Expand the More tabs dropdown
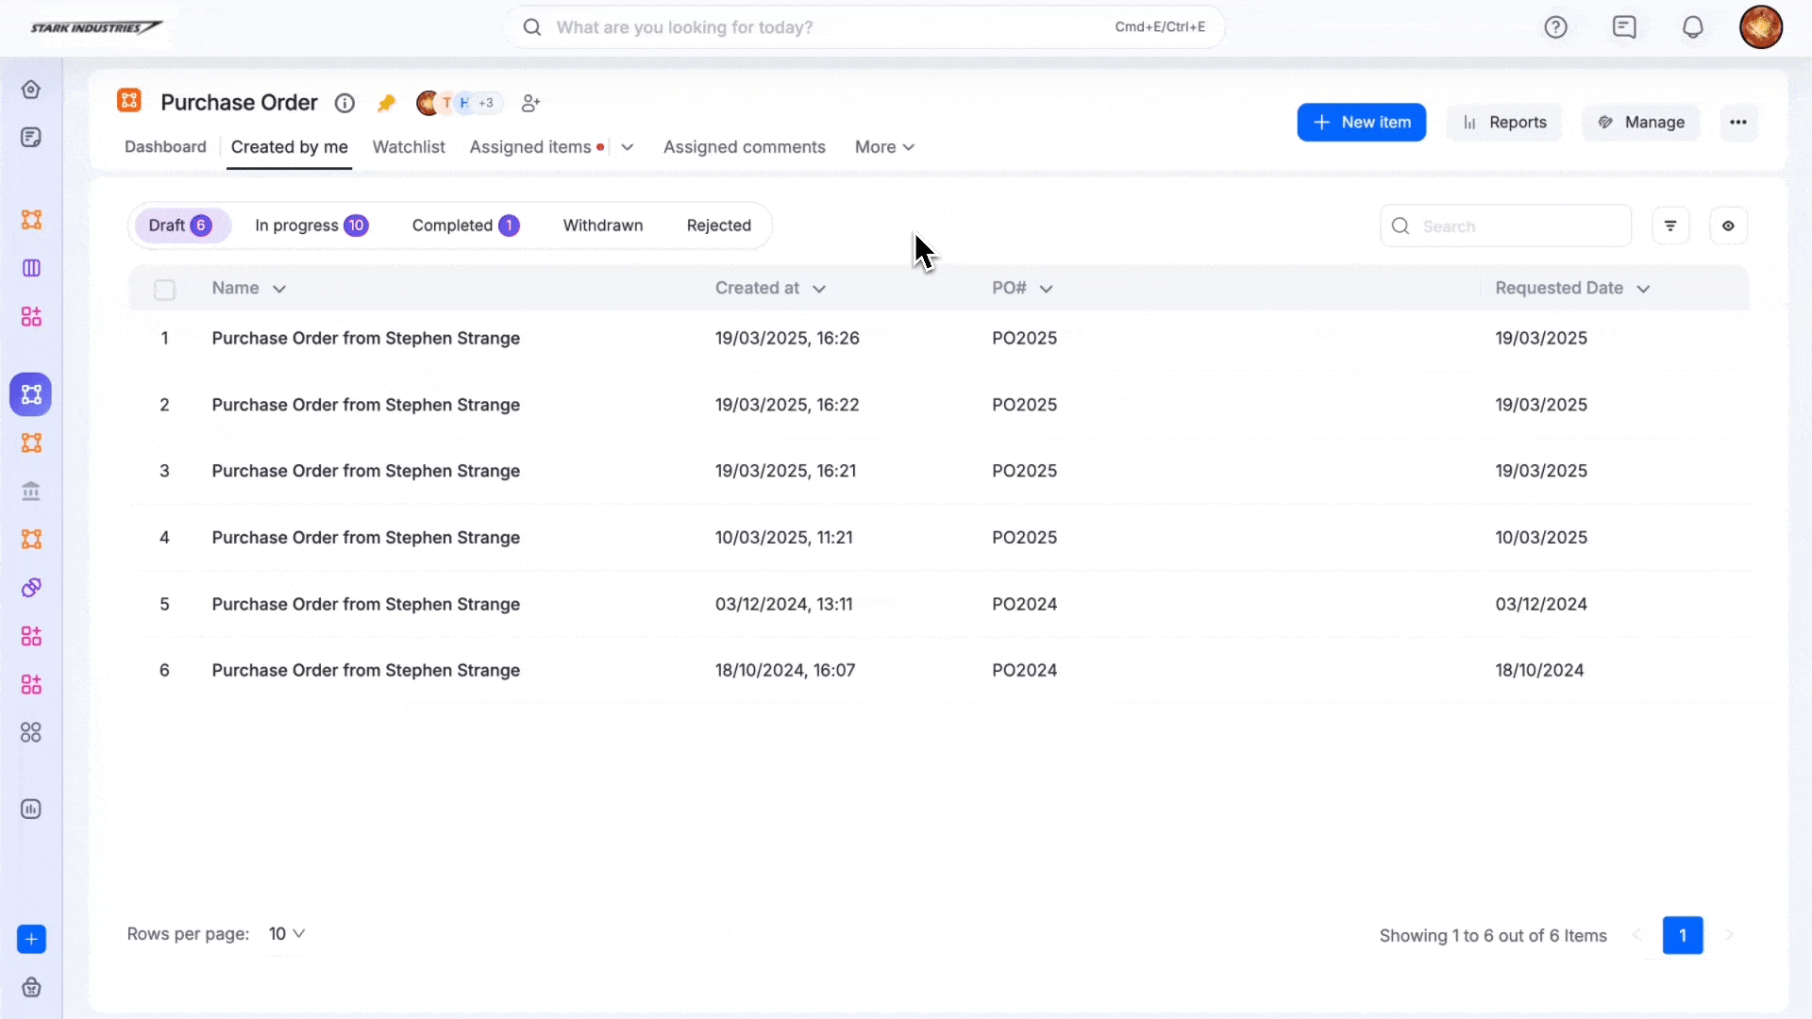The image size is (1812, 1019). tap(884, 147)
